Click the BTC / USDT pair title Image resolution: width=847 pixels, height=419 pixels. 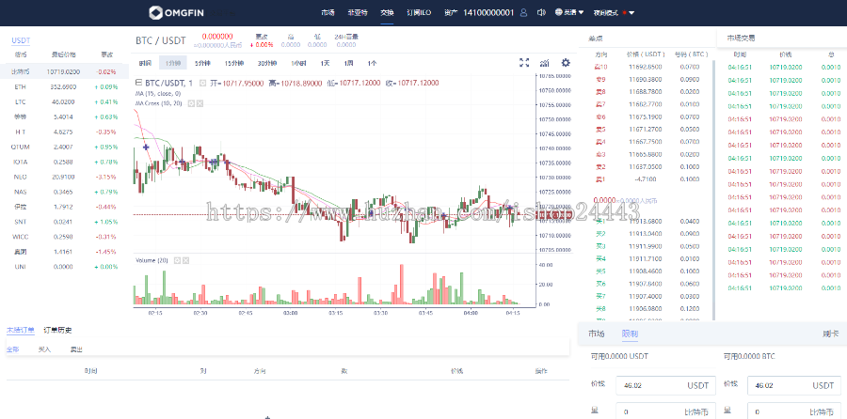pyautogui.click(x=160, y=40)
